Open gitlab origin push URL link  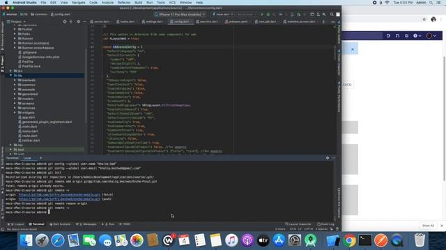click(59, 199)
